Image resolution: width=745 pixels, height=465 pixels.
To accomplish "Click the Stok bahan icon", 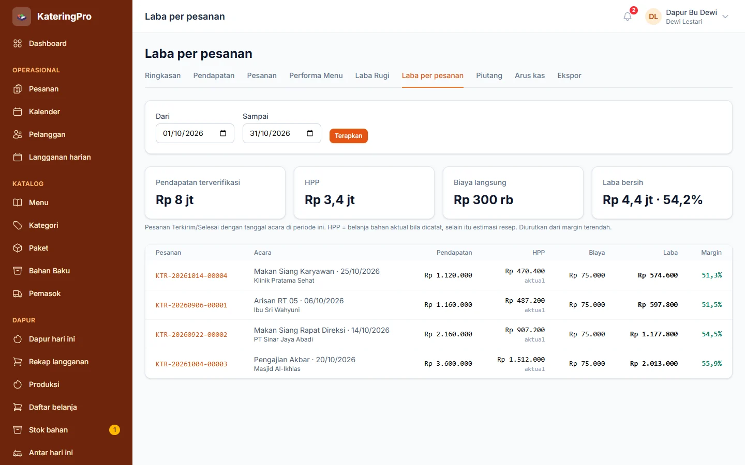I will point(18,430).
